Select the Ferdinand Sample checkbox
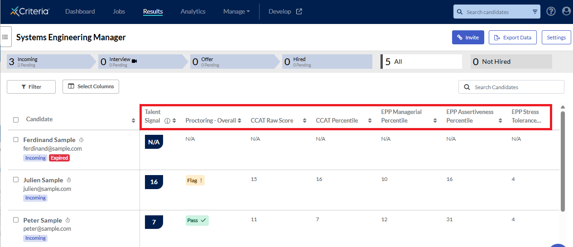Image resolution: width=573 pixels, height=247 pixels. tap(16, 140)
